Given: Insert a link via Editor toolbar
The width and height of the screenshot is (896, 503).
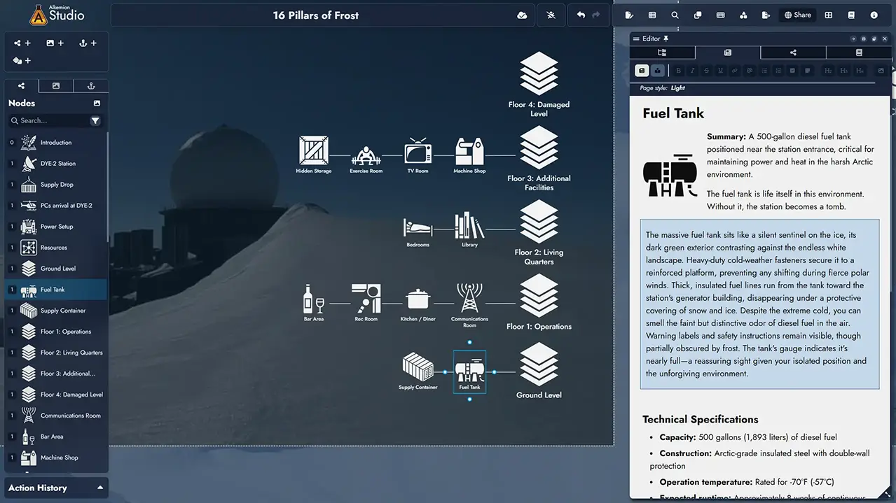Looking at the screenshot, I should click(735, 71).
